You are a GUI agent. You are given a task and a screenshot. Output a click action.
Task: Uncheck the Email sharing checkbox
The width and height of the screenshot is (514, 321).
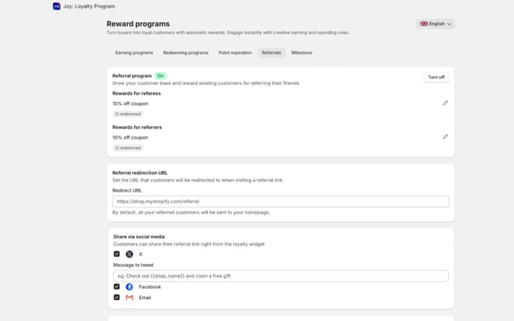[116, 298]
